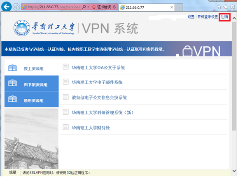This screenshot has width=238, height=178.
Task: Click the document icon beside OA公文子系统
Action: point(65,66)
